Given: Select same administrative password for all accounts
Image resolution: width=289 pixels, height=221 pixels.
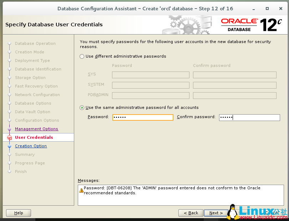Looking at the screenshot, I should pyautogui.click(x=82, y=107).
